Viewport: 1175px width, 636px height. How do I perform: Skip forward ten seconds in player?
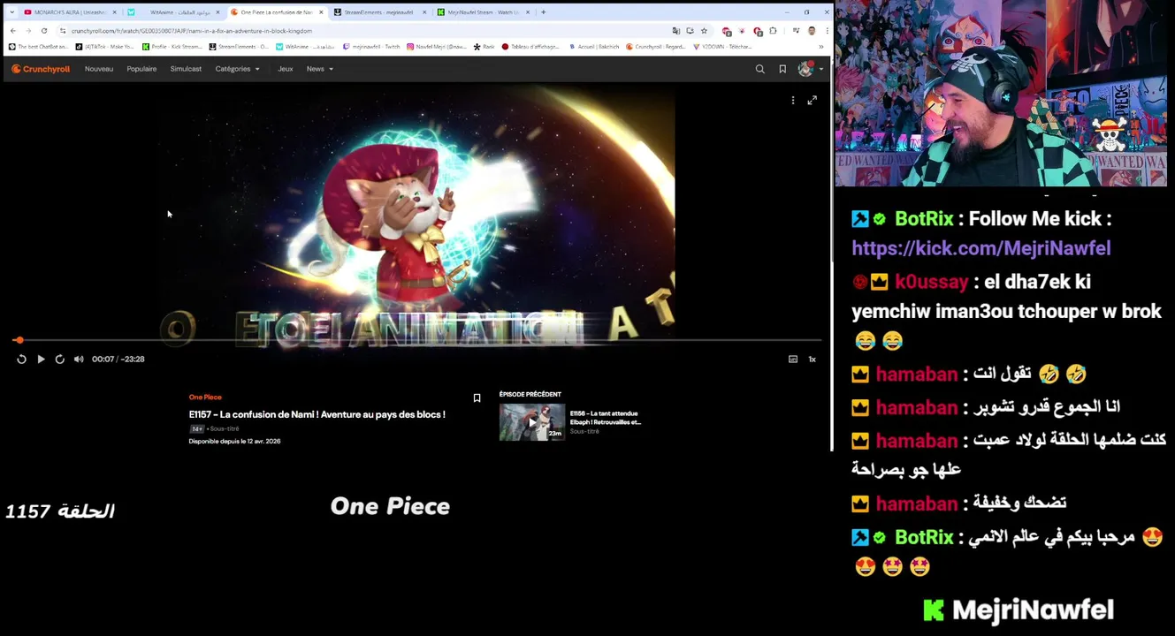click(59, 359)
